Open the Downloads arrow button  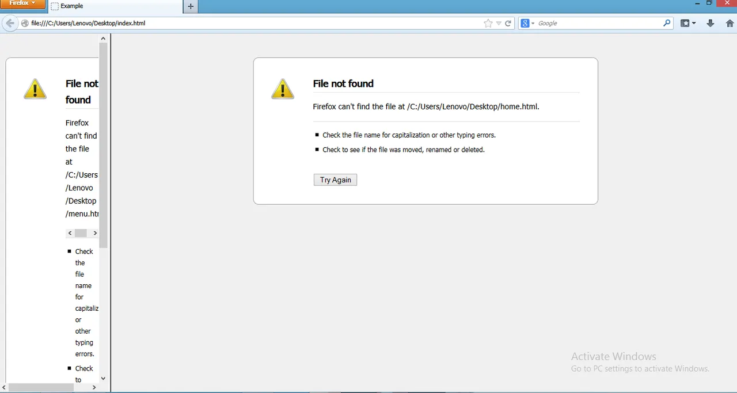(x=710, y=23)
